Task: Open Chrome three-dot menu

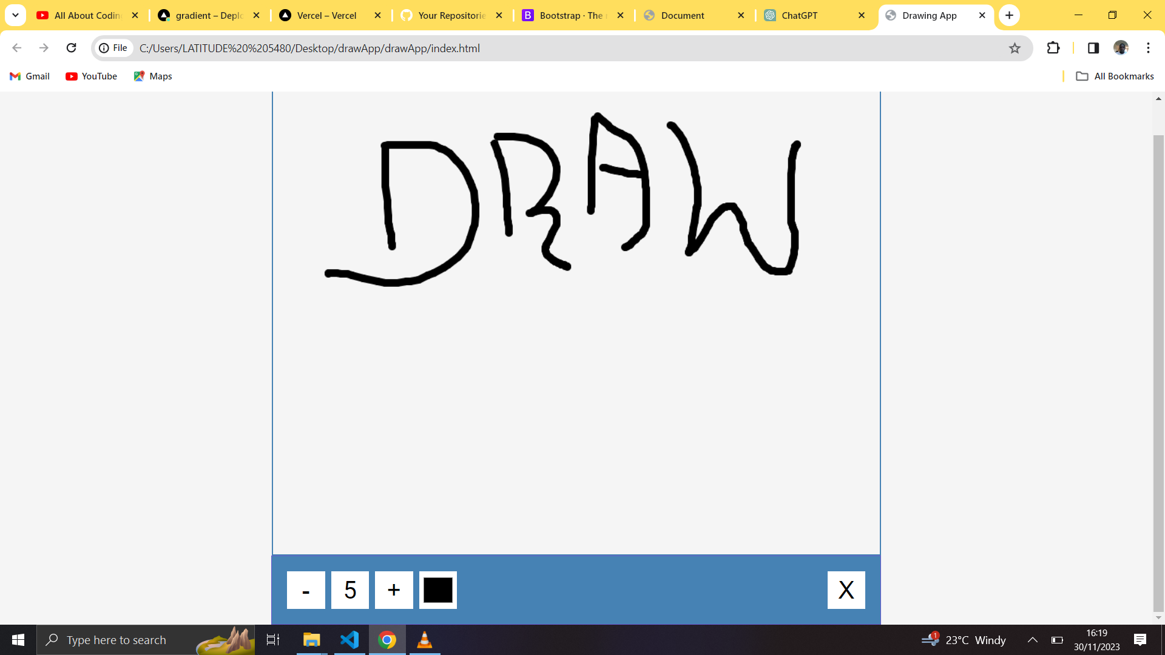Action: 1148,48
